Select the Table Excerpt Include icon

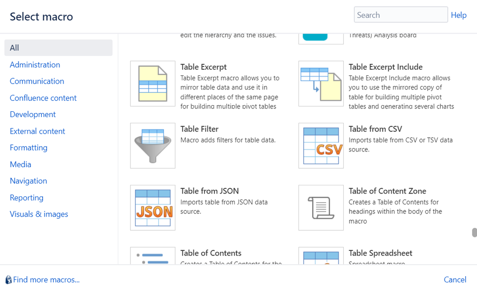[x=321, y=84]
